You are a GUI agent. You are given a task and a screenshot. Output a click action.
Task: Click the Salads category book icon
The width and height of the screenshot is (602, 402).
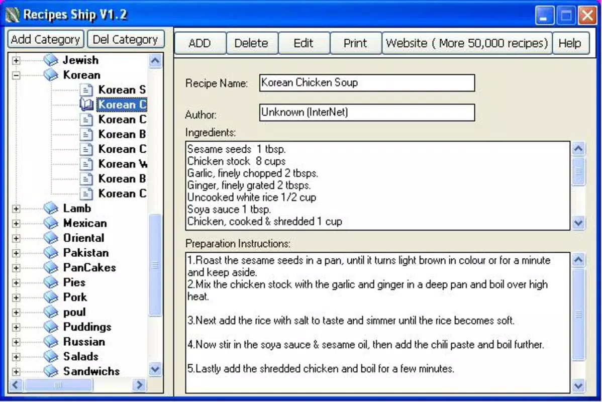(51, 357)
